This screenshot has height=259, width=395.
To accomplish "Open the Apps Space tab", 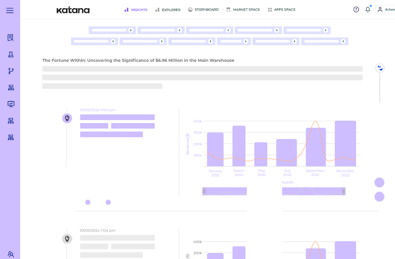I will [281, 10].
